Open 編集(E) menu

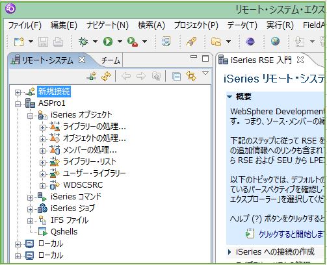pyautogui.click(x=64, y=25)
